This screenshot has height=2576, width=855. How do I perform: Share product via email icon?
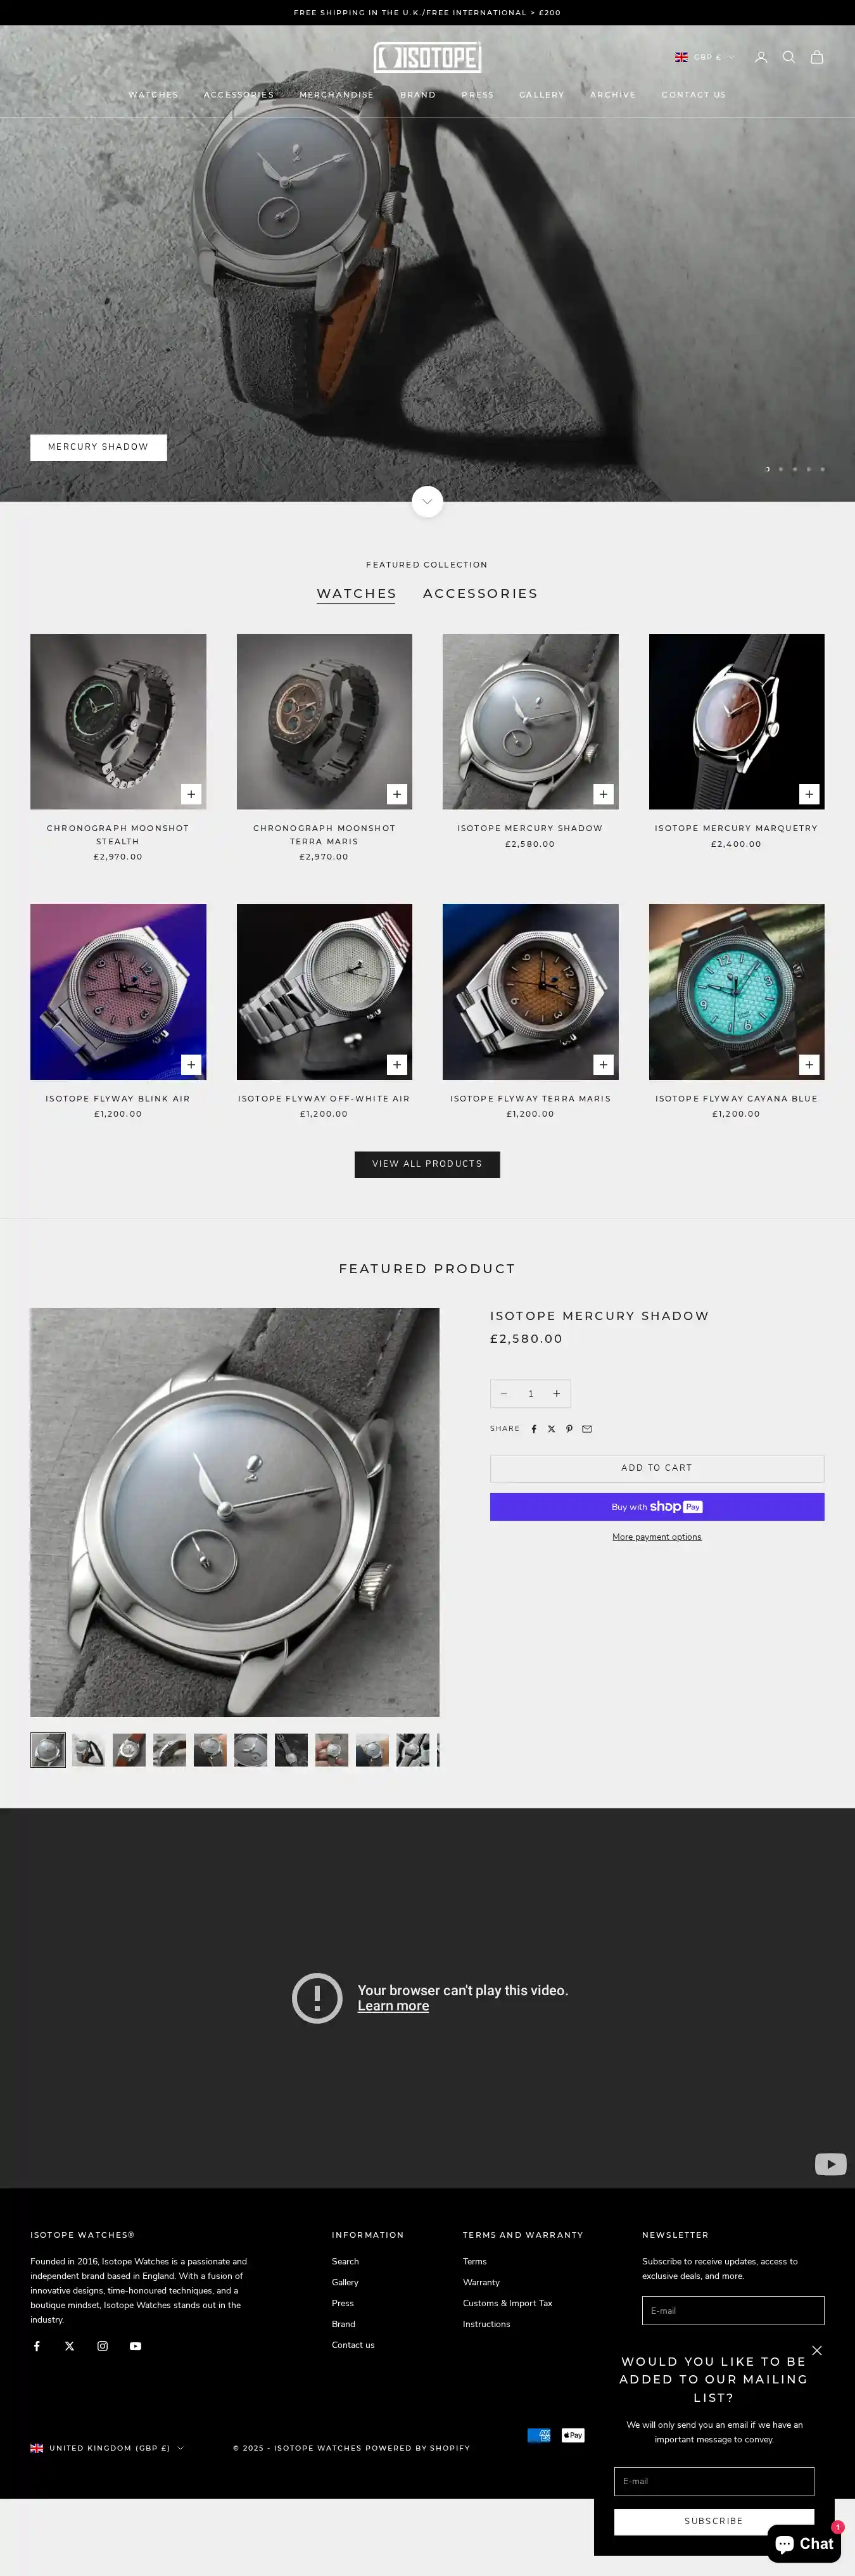tap(587, 1429)
